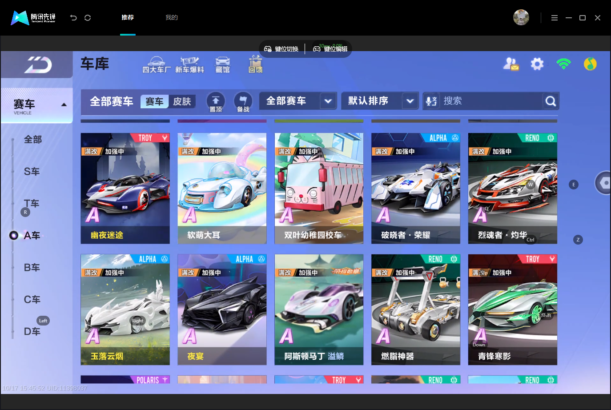Collapse the 赛车 VEHICLE sidebar section
The height and width of the screenshot is (410, 611).
[37, 106]
